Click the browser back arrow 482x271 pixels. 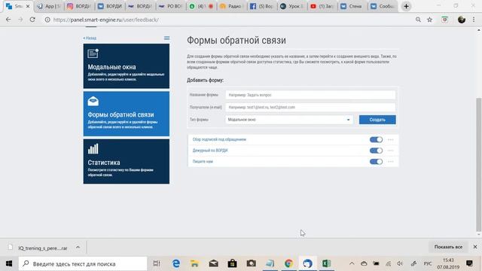8,20
